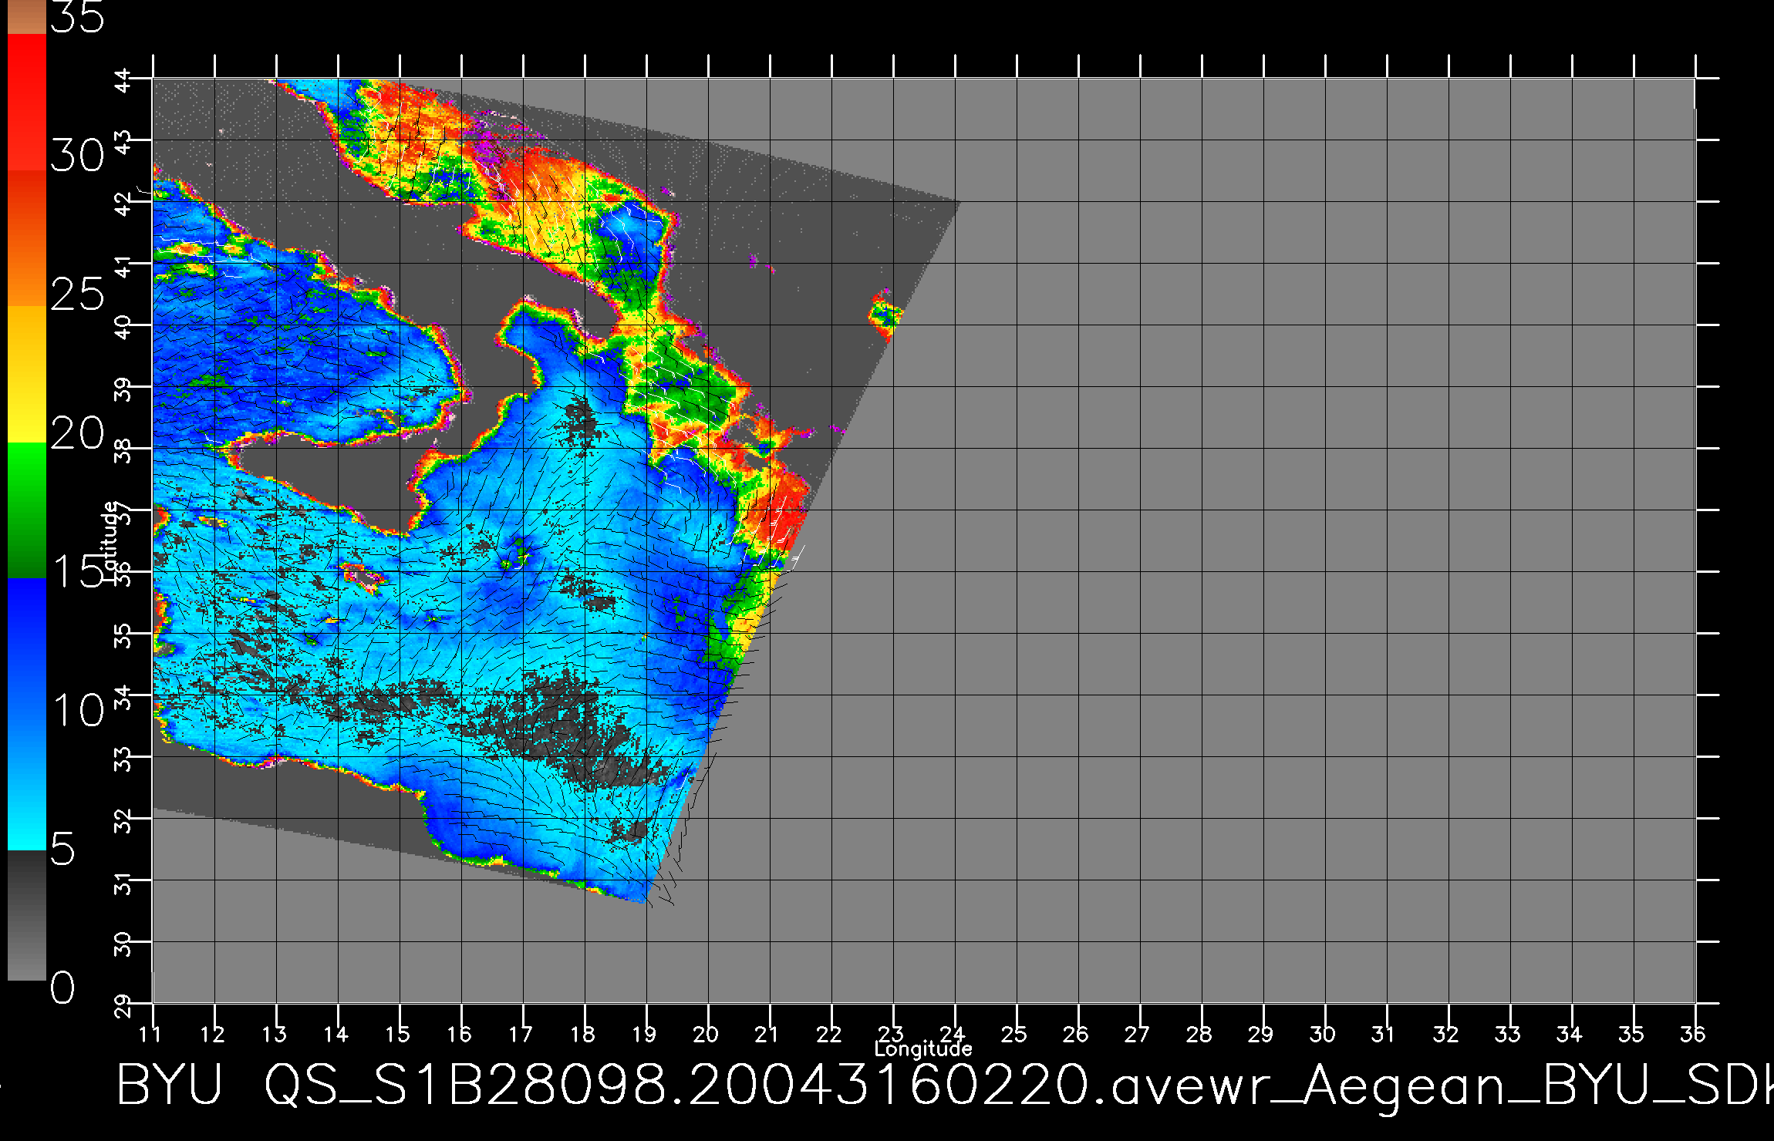Click longitude axis tick label 12
The image size is (1774, 1141).
point(213,1033)
